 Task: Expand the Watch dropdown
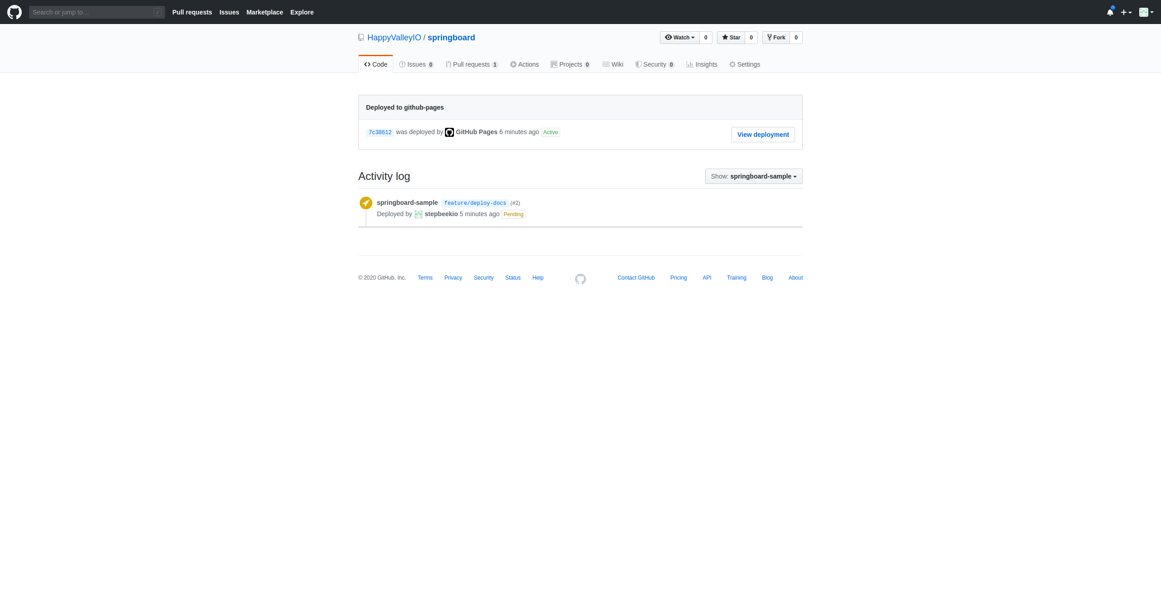pyautogui.click(x=679, y=38)
